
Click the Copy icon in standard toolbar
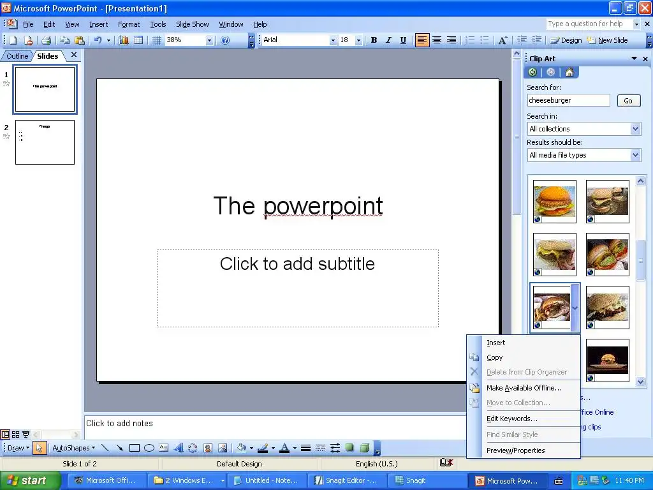pos(64,40)
